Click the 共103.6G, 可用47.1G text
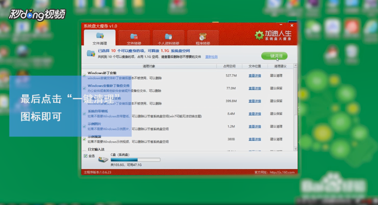The width and height of the screenshot is (378, 205). tap(126, 165)
